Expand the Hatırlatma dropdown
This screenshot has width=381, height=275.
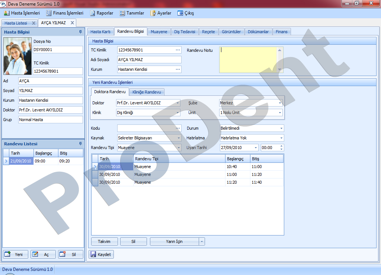[281, 138]
